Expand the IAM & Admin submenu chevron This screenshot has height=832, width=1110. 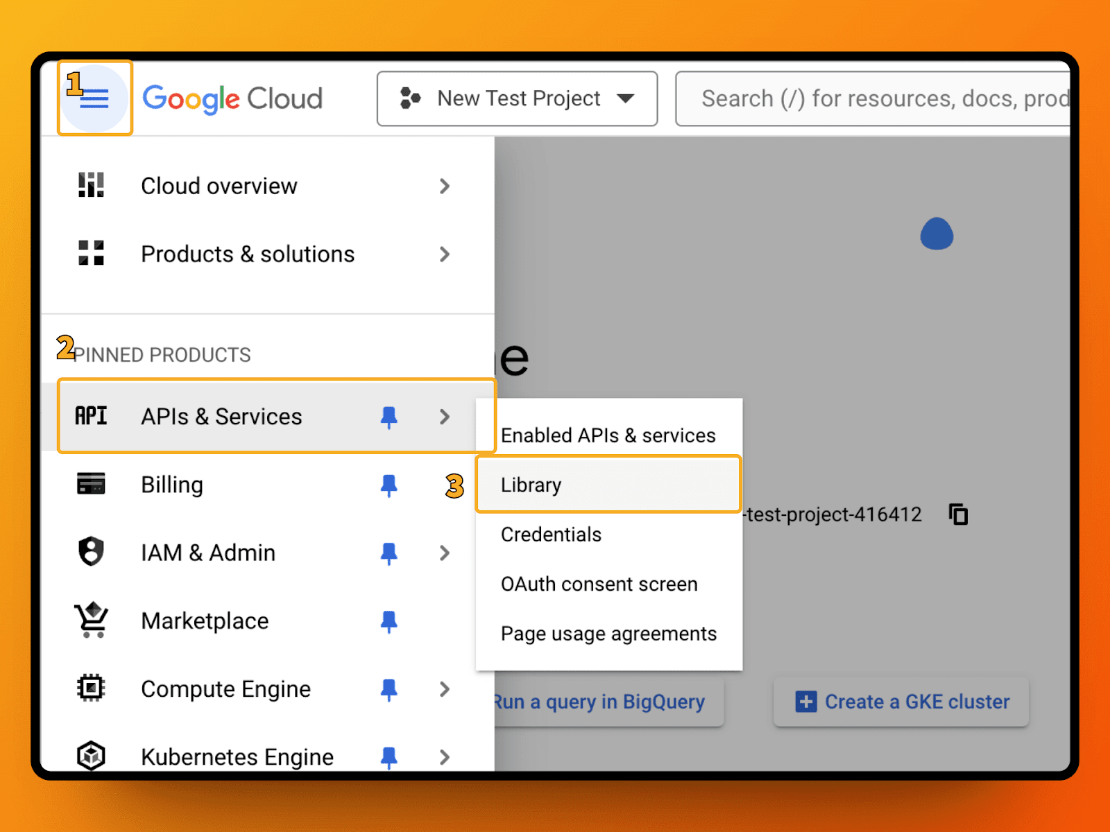click(x=445, y=553)
